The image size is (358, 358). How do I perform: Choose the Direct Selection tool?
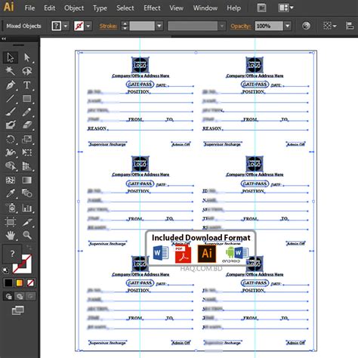pyautogui.click(x=27, y=57)
